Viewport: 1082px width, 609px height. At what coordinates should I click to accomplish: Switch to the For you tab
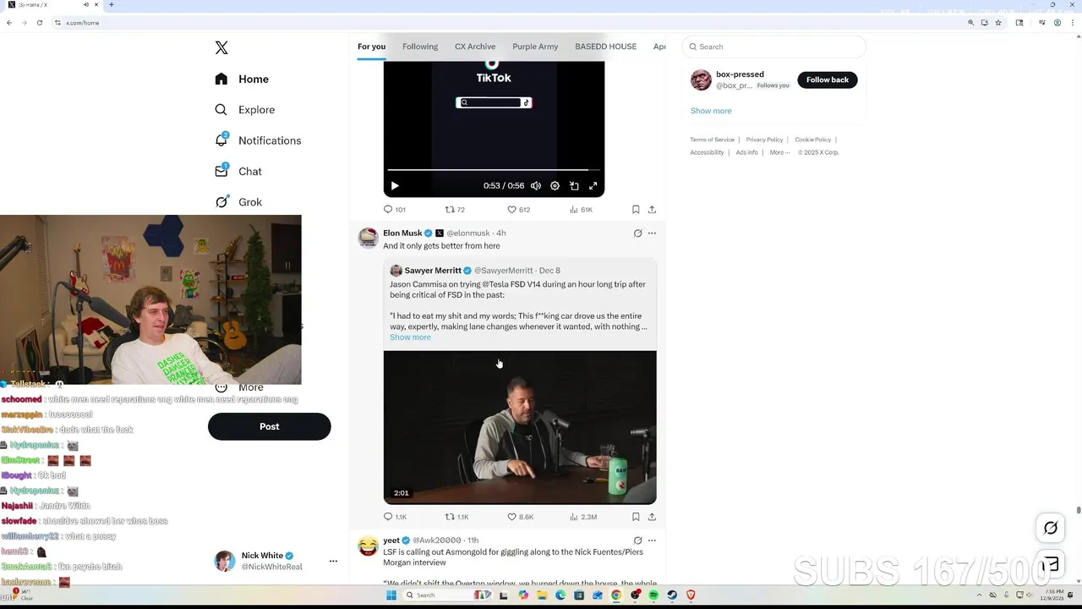coord(371,47)
